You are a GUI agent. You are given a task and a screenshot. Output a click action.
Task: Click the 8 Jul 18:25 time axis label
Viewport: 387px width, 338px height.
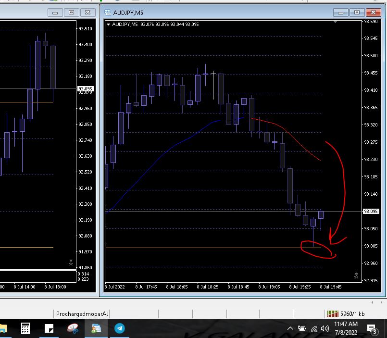click(x=208, y=287)
